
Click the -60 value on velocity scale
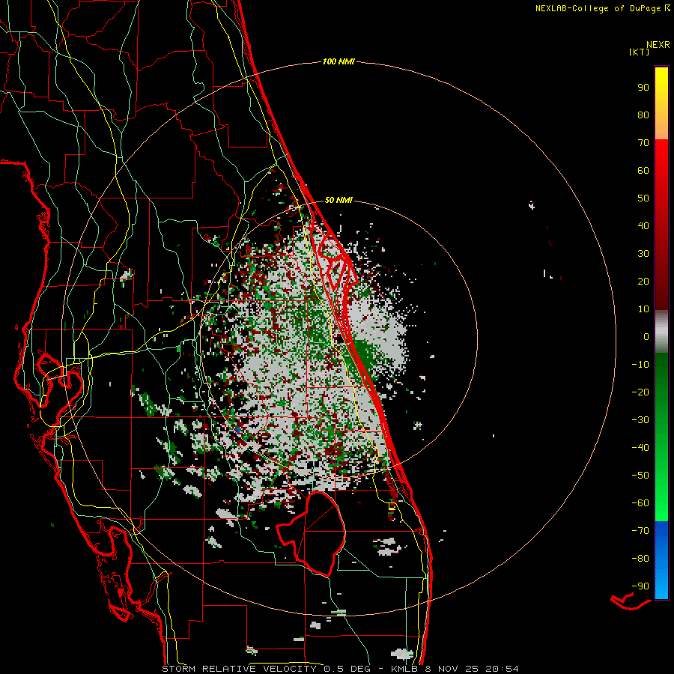pyautogui.click(x=640, y=503)
